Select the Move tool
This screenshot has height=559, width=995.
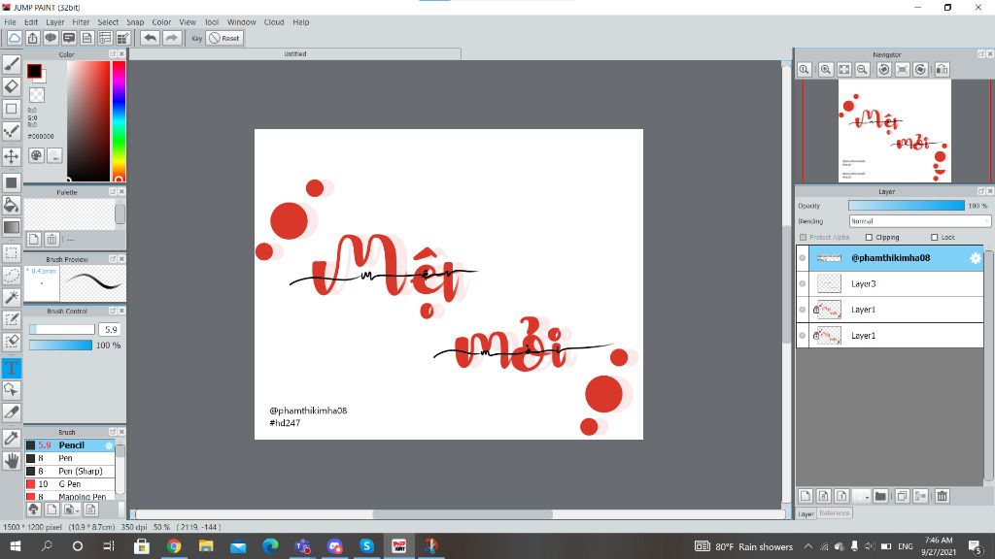tap(12, 156)
